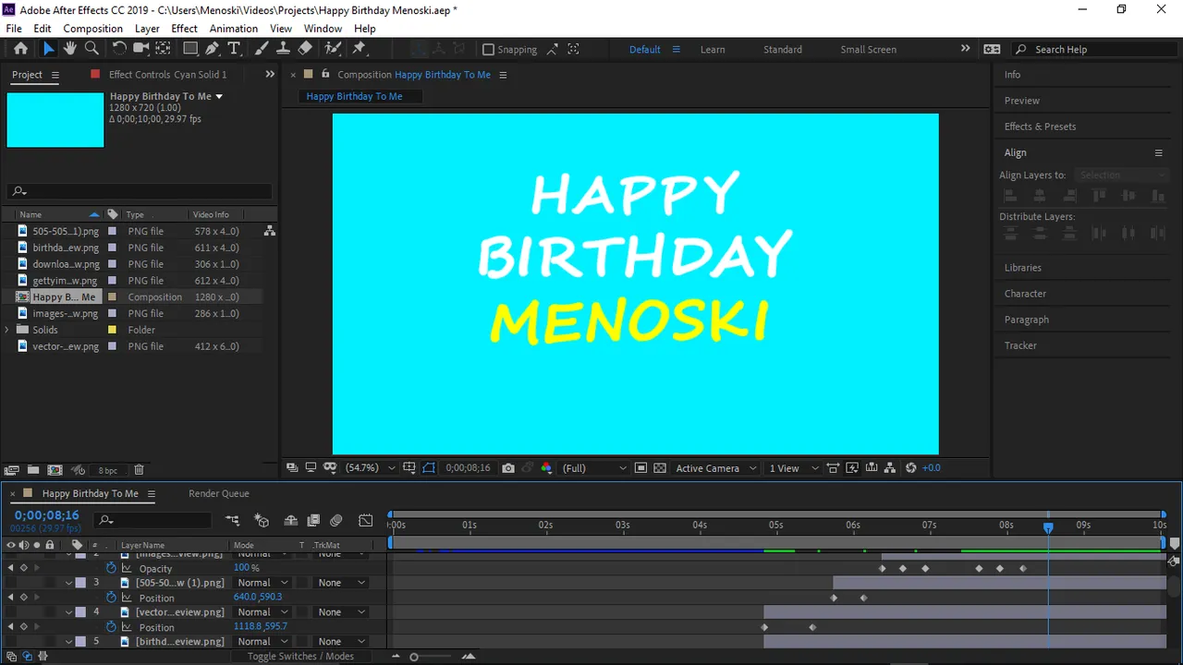This screenshot has height=665, width=1183.
Task: Collapse layer 4 [vector...eview.png] properties
Action: tap(68, 612)
